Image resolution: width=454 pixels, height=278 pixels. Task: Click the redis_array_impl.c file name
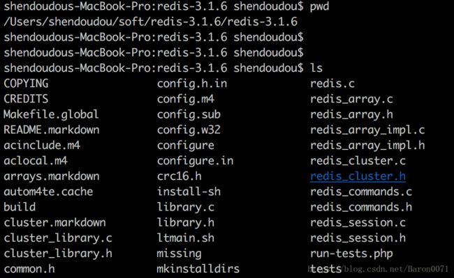367,130
